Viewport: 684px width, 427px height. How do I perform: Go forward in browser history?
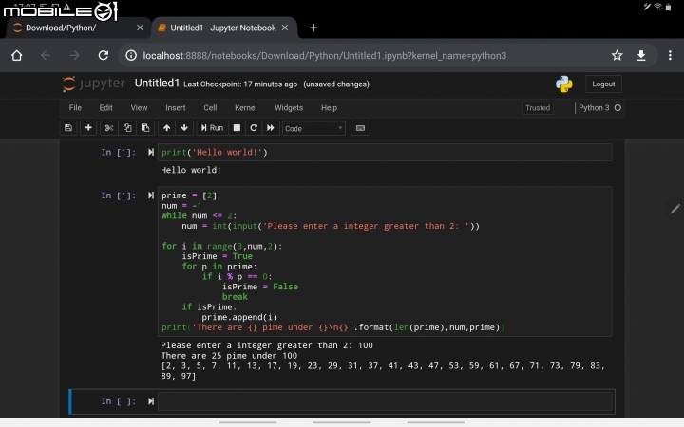(x=75, y=56)
